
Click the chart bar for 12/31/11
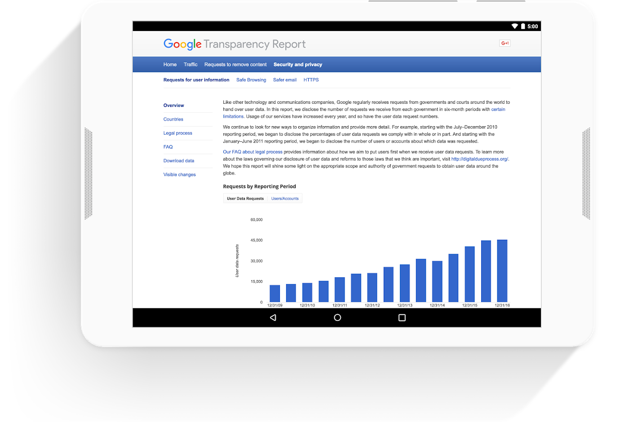(x=340, y=290)
